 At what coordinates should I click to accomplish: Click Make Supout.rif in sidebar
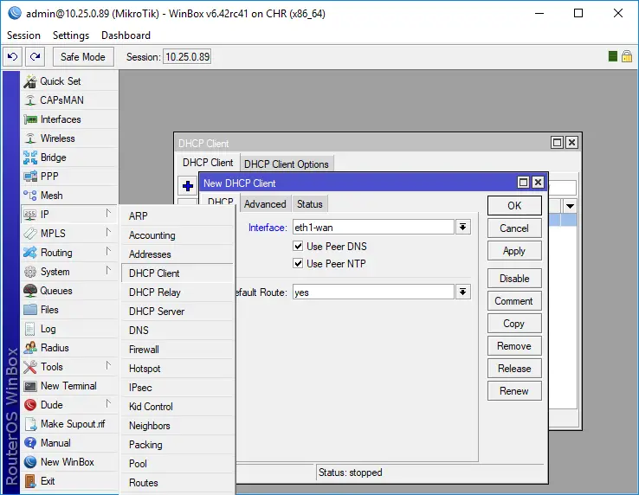tap(69, 424)
